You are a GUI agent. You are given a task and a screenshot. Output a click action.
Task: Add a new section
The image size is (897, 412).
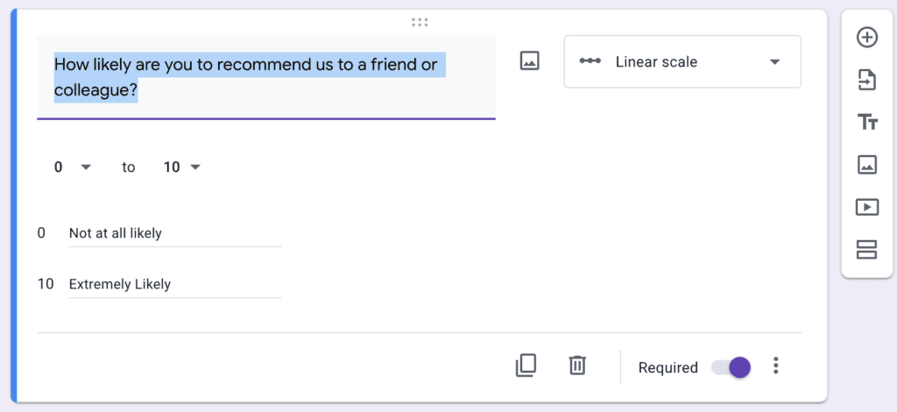click(866, 250)
